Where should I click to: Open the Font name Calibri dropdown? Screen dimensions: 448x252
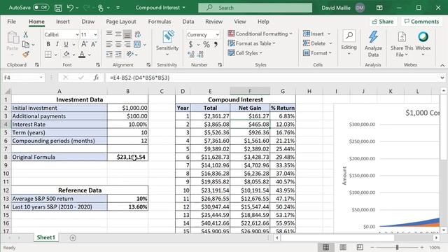(77, 34)
